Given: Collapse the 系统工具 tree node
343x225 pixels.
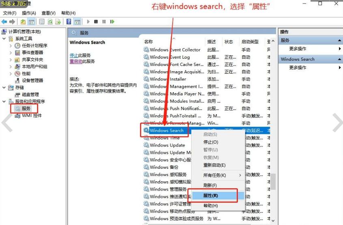Looking at the screenshot, I should pyautogui.click(x=4, y=38).
